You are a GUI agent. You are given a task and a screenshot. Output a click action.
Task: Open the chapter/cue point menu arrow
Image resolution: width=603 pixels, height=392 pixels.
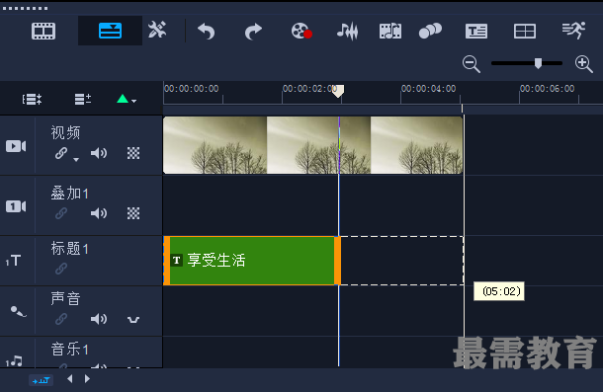(x=133, y=101)
